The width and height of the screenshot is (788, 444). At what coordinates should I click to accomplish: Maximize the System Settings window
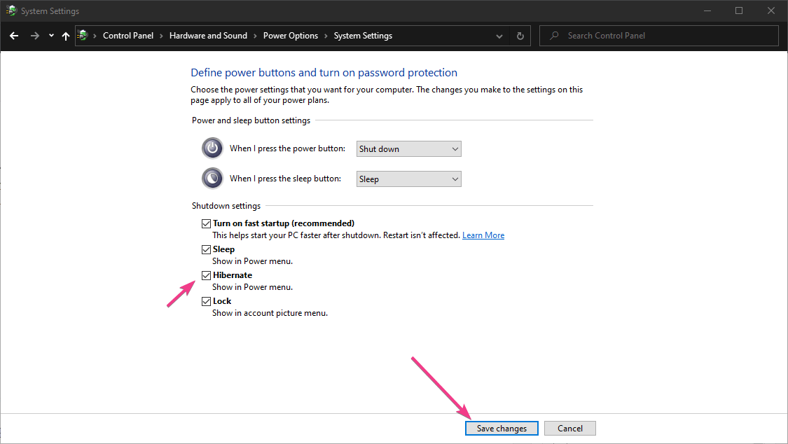pyautogui.click(x=739, y=11)
